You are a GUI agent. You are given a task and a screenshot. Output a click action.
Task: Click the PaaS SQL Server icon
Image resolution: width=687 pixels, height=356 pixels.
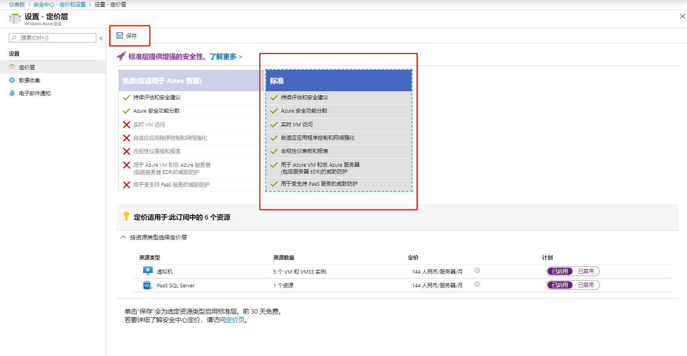click(x=148, y=285)
